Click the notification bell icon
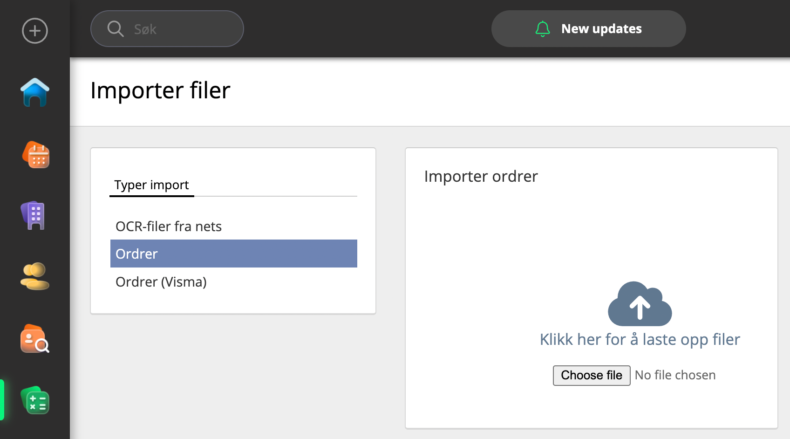 tap(543, 29)
